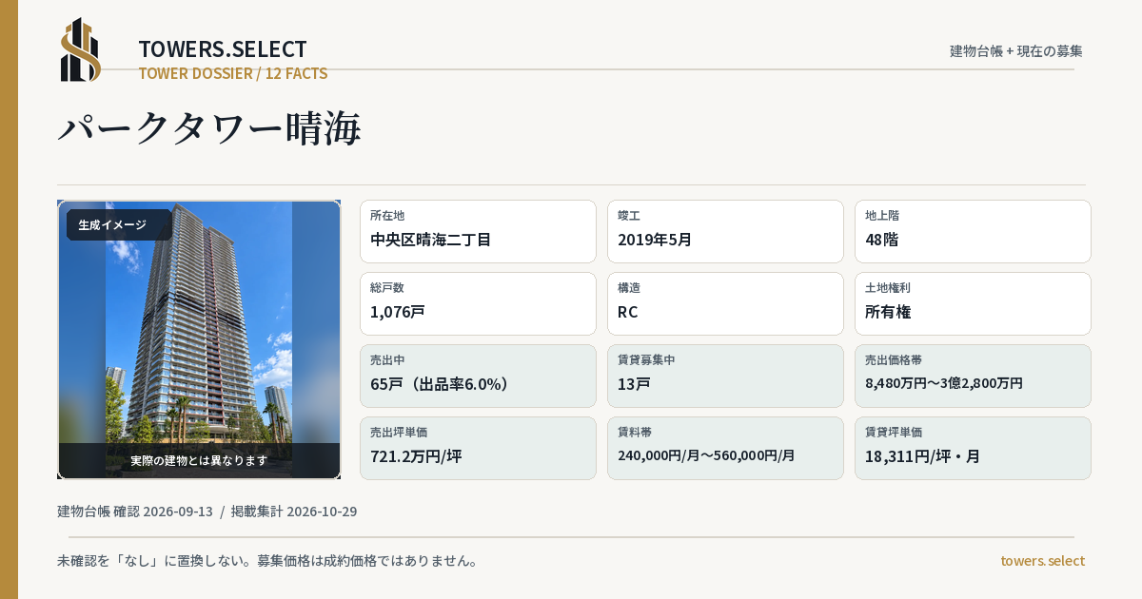This screenshot has height=599, width=1142.
Task: Click the TOWER DOSSIER / 12 FACTS subtitle
Action: tap(233, 73)
